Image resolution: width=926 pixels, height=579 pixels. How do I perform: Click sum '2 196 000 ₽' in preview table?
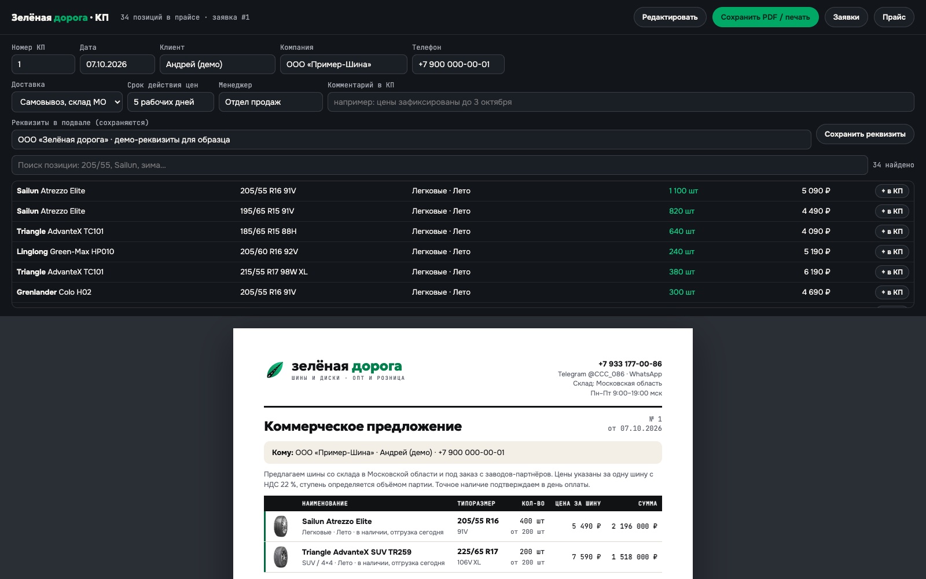[634, 526]
